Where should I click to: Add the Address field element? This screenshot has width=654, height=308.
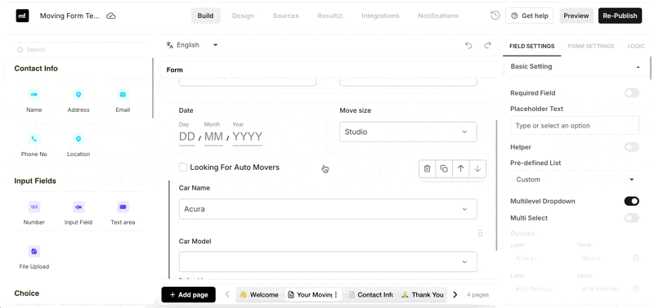pos(78,100)
